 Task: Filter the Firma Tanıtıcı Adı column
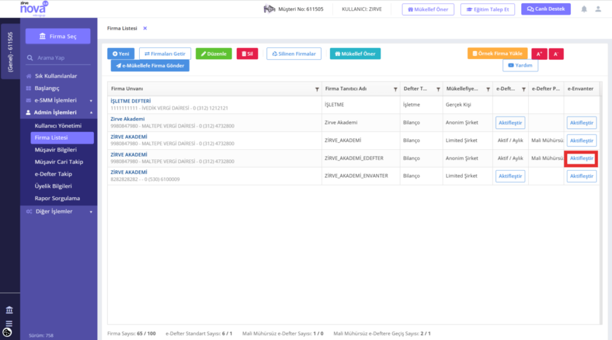point(396,90)
